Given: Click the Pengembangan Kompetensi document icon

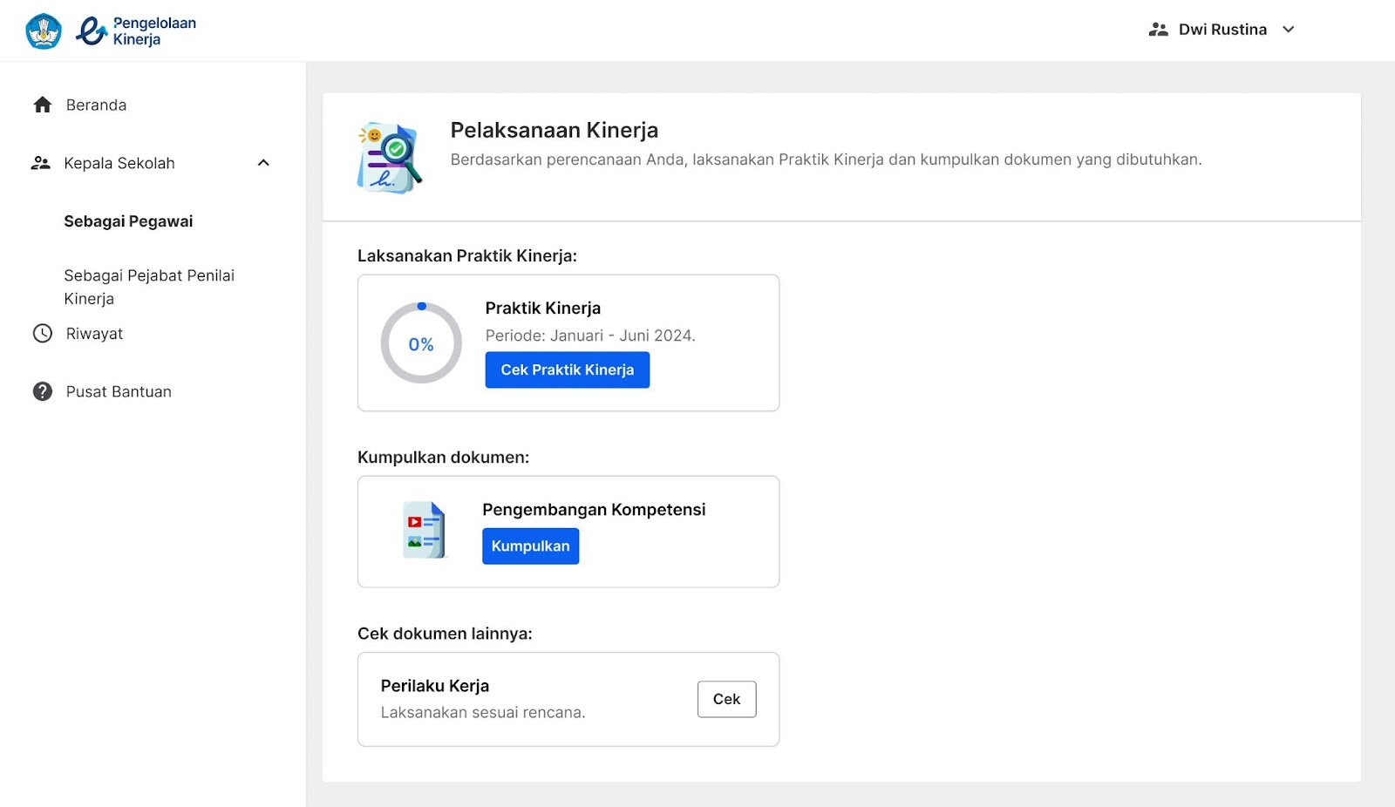Looking at the screenshot, I should pos(425,530).
